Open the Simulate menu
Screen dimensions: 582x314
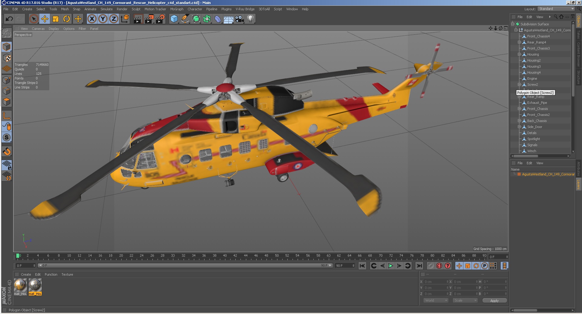(x=106, y=9)
